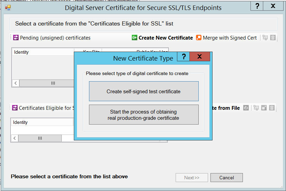Click the view certificate icon in Pending toolbar
The image size is (286, 191).
pyautogui.click(x=265, y=38)
